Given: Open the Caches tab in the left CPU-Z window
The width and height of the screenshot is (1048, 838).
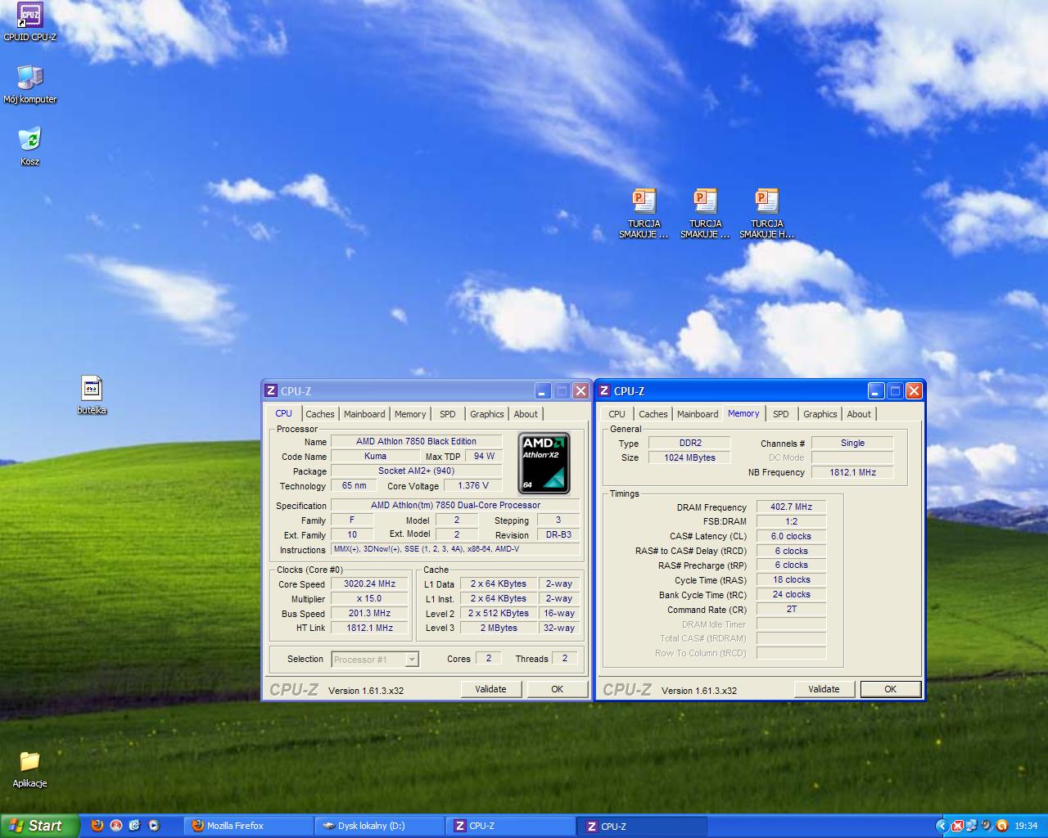Looking at the screenshot, I should 320,414.
